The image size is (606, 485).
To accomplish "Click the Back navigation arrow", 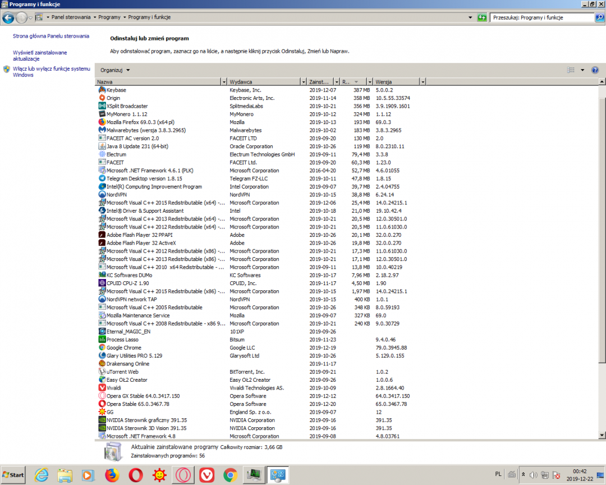I will tap(8, 17).
